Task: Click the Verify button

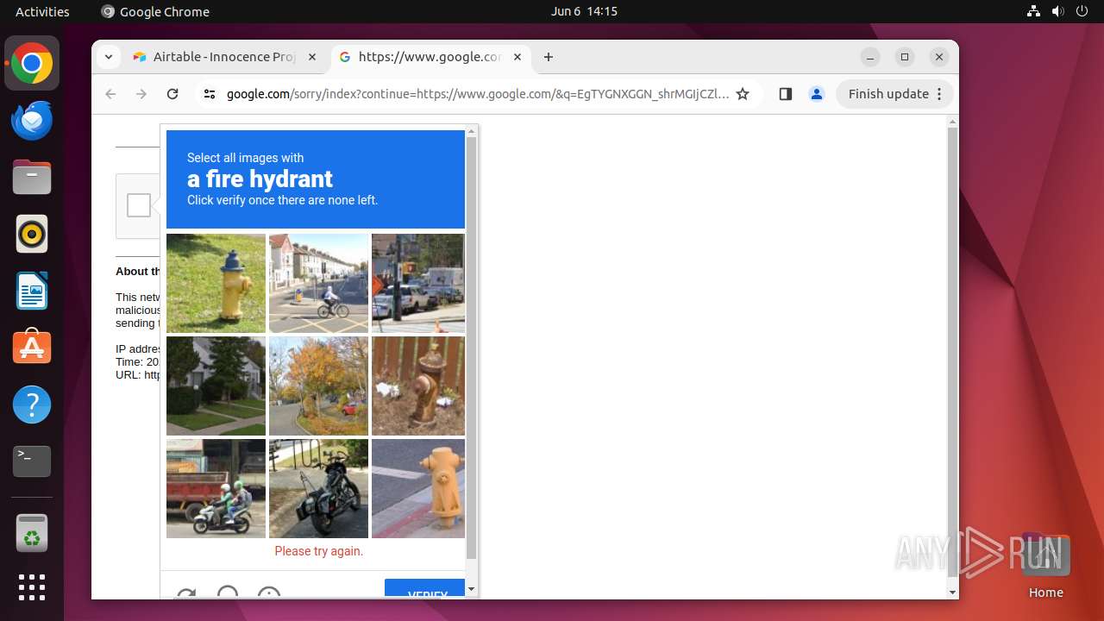Action: (x=424, y=589)
